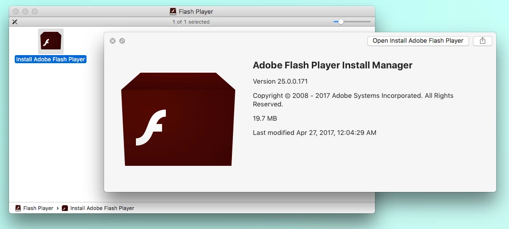Viewport: 509px width, 229px height.
Task: Click the Adobe Flash Player Install Manager heading
Action: click(332, 65)
